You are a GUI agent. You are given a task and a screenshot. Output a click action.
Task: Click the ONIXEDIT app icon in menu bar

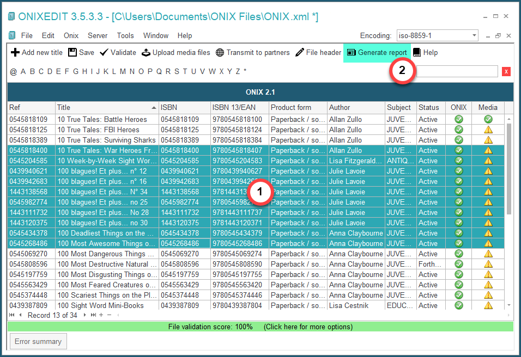click(12, 35)
